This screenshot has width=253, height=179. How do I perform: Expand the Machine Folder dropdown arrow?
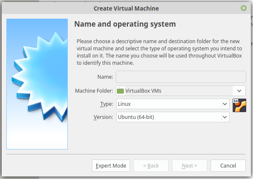click(239, 91)
